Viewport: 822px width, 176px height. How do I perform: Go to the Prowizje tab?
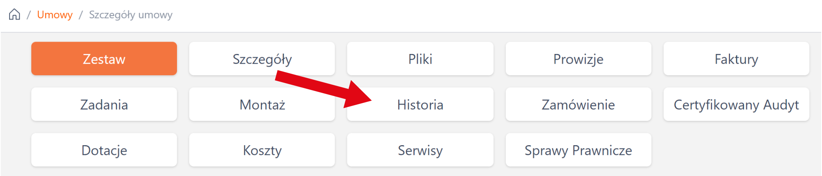click(578, 59)
